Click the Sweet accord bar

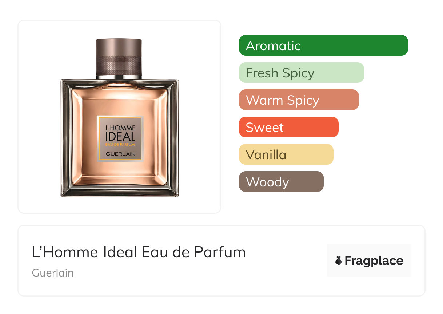click(x=289, y=127)
